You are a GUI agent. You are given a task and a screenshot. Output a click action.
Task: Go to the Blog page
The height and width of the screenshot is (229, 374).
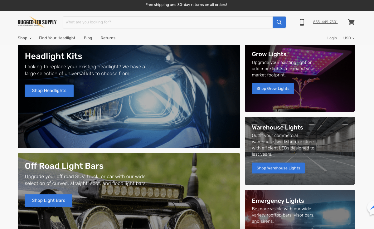(88, 38)
